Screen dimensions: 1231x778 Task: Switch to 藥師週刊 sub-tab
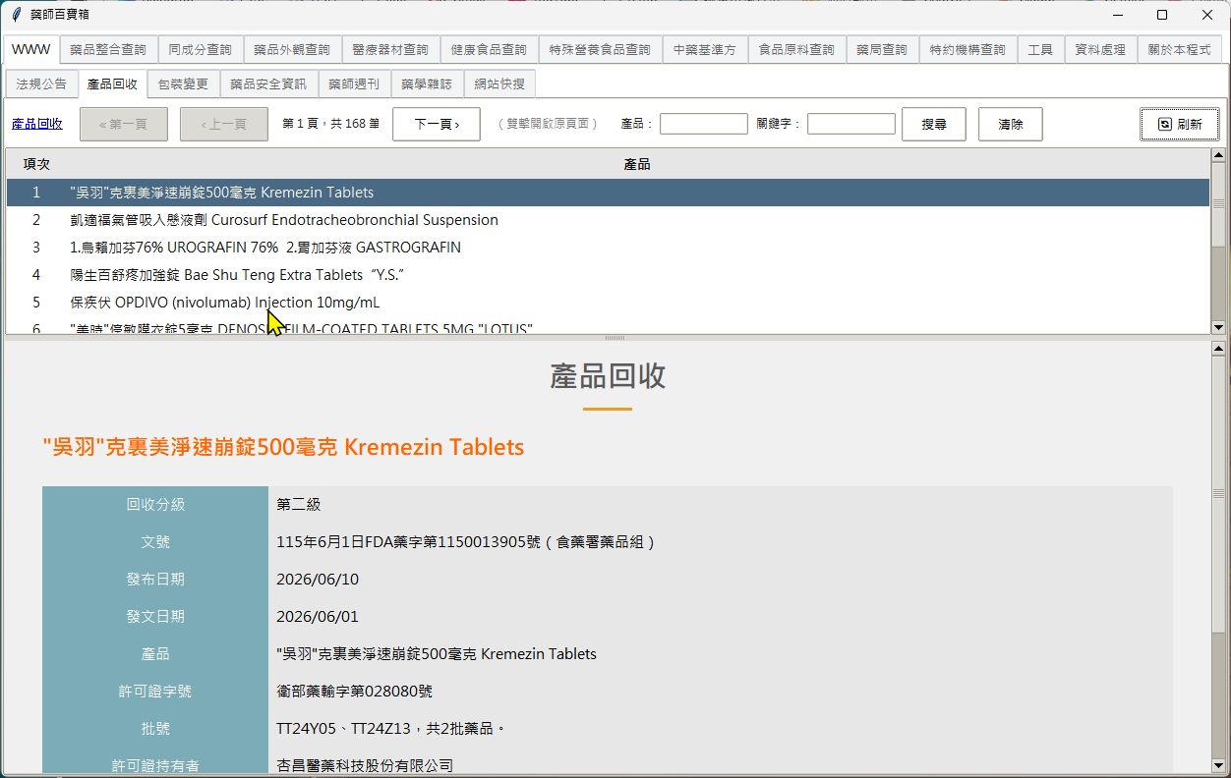click(x=354, y=84)
